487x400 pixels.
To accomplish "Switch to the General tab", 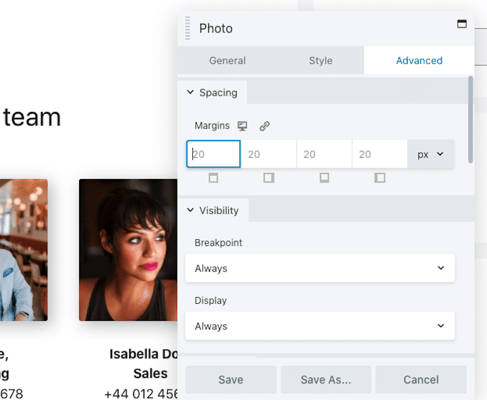I will pyautogui.click(x=227, y=61).
